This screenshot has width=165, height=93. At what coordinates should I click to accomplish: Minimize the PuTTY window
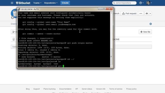click(100, 9)
